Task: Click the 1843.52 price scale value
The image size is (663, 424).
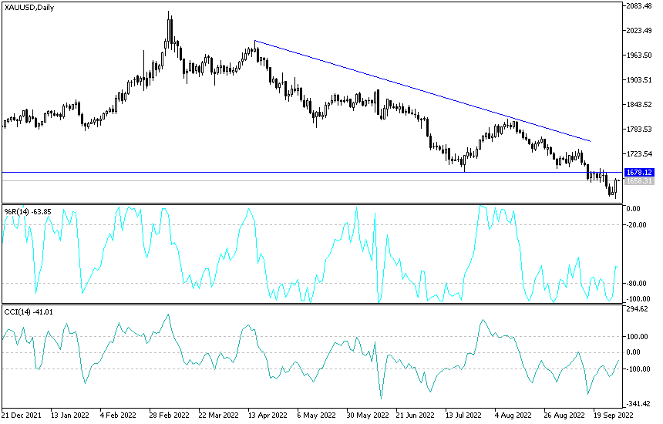Action: click(639, 104)
